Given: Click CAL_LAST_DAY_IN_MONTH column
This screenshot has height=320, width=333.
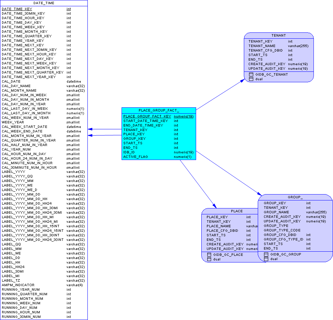Looking at the screenshot, I should click(26, 113).
